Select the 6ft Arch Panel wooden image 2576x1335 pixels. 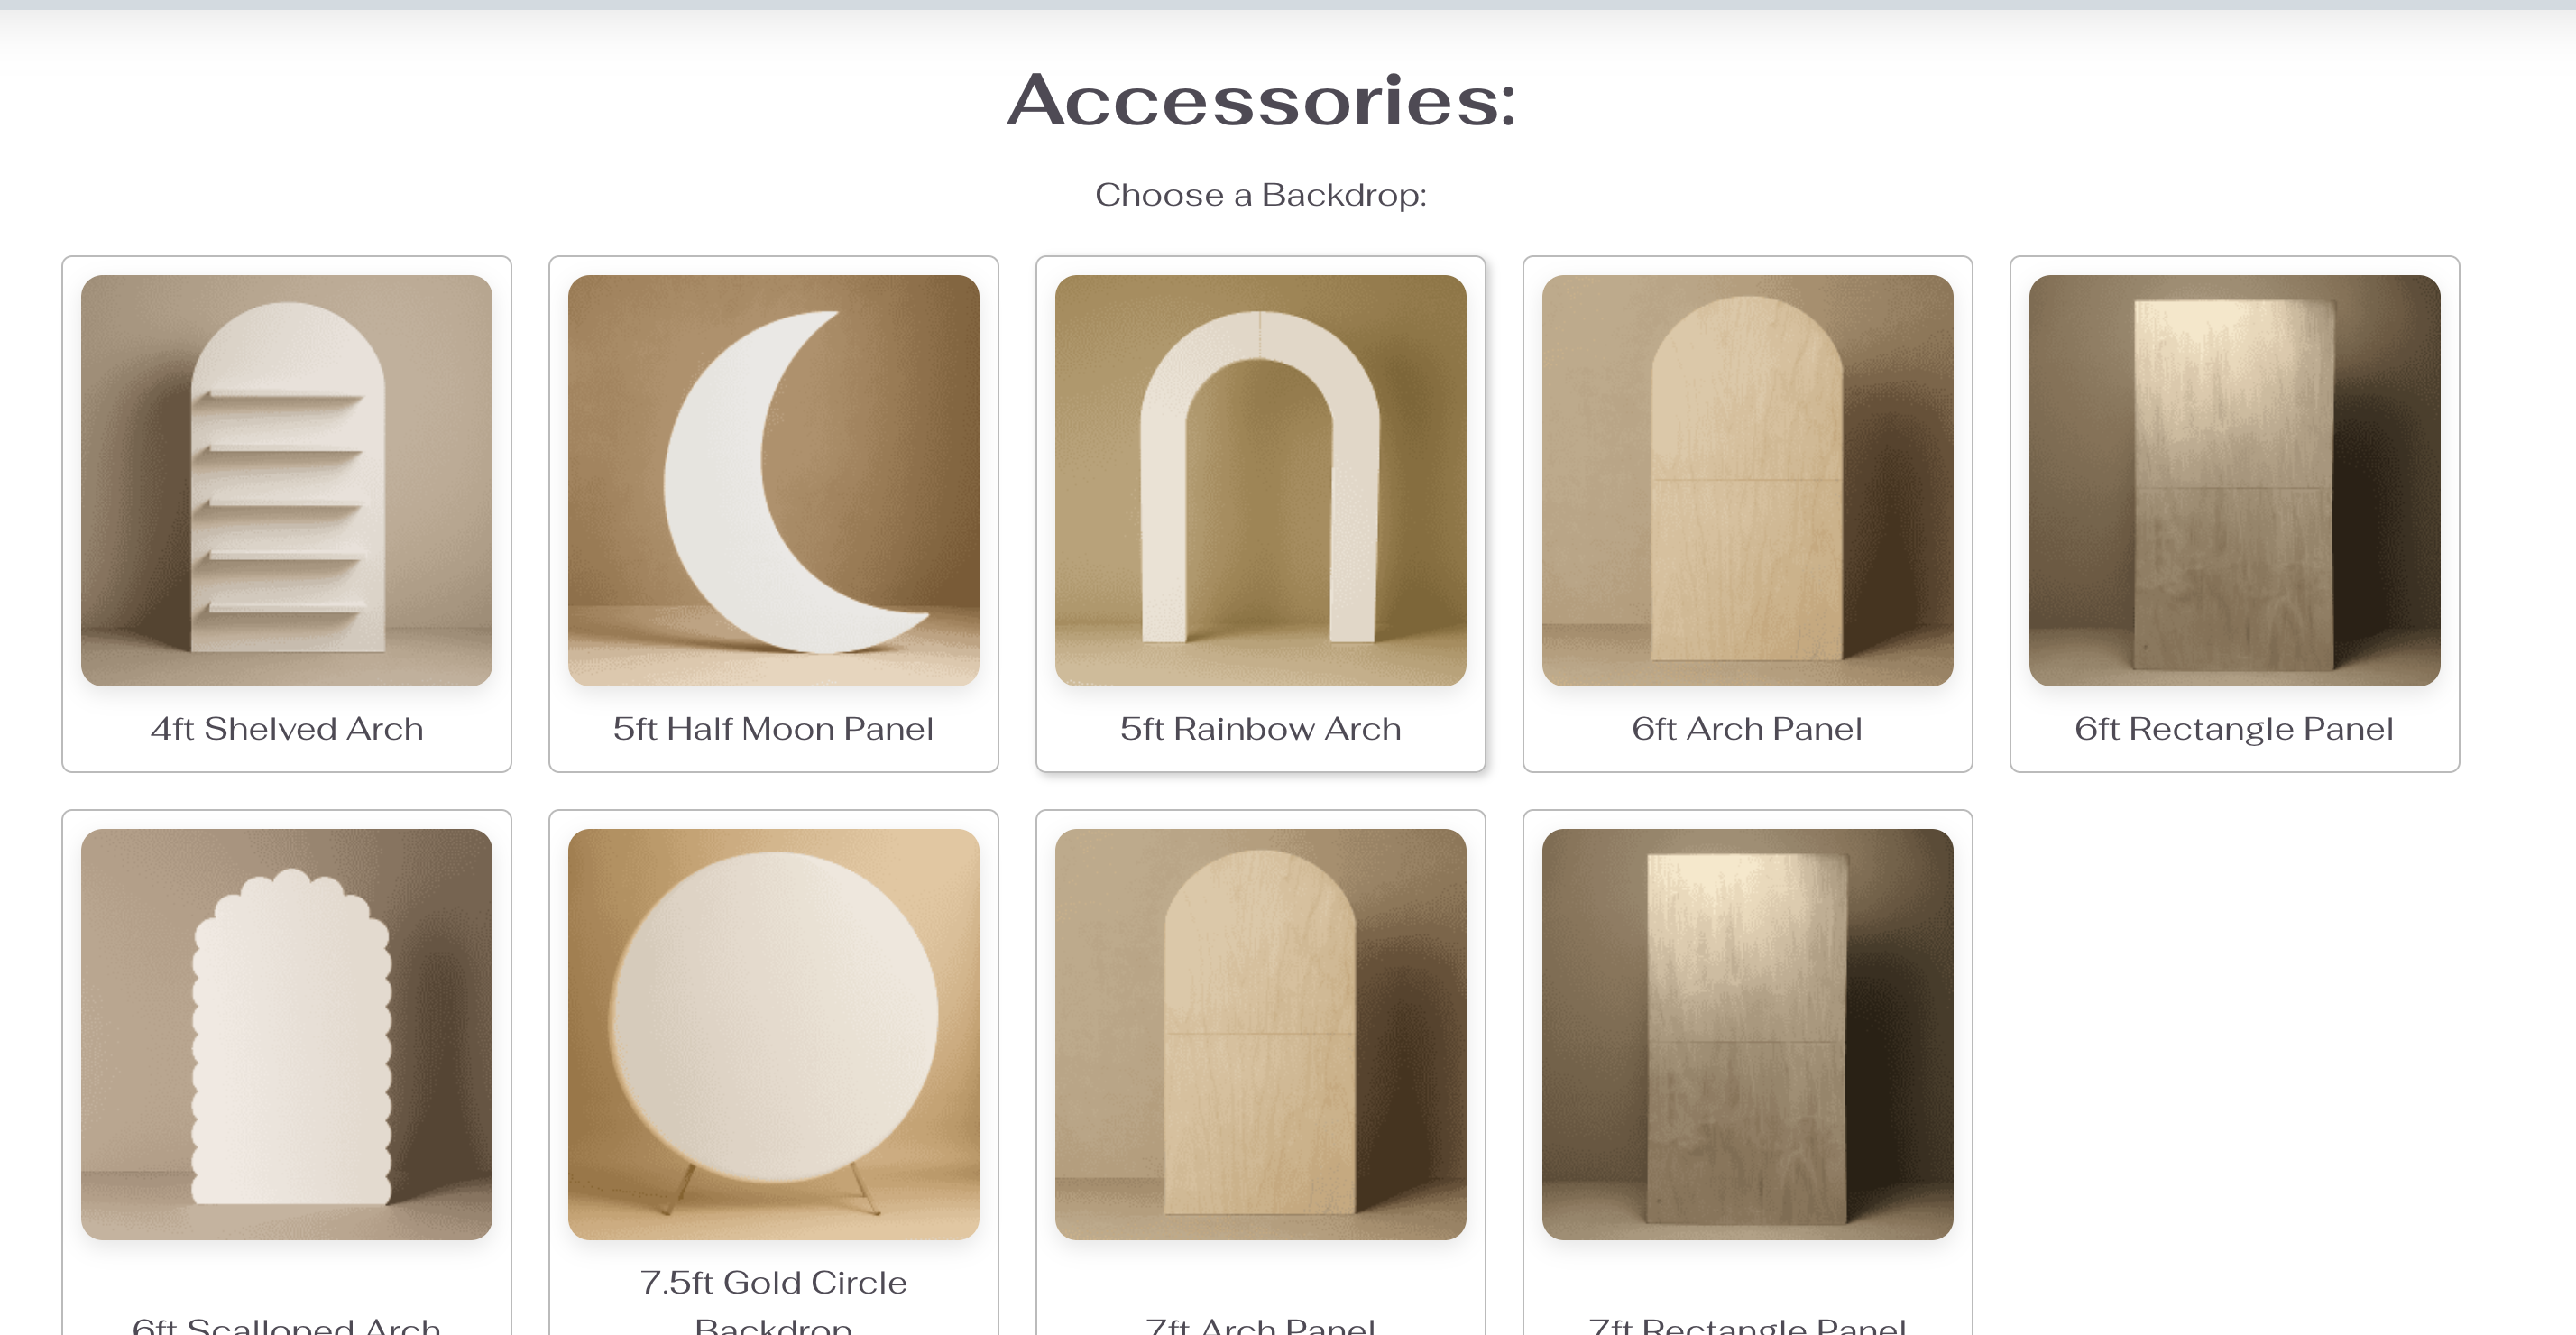[1747, 480]
